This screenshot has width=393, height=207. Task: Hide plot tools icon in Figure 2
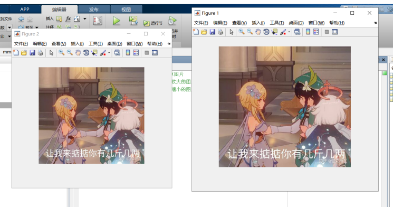point(147,53)
